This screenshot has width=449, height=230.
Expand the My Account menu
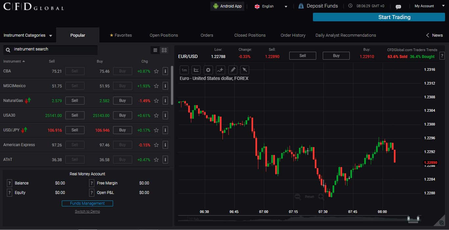(429, 6)
